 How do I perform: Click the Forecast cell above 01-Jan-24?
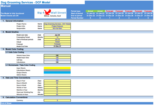(x=110, y=11)
